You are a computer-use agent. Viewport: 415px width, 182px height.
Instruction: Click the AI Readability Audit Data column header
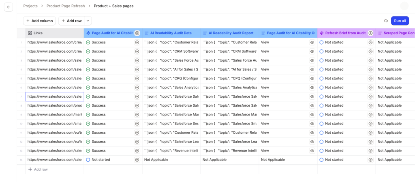pyautogui.click(x=171, y=33)
